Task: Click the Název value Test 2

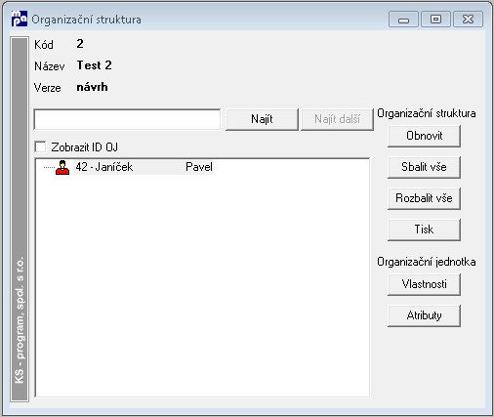Action: point(95,65)
